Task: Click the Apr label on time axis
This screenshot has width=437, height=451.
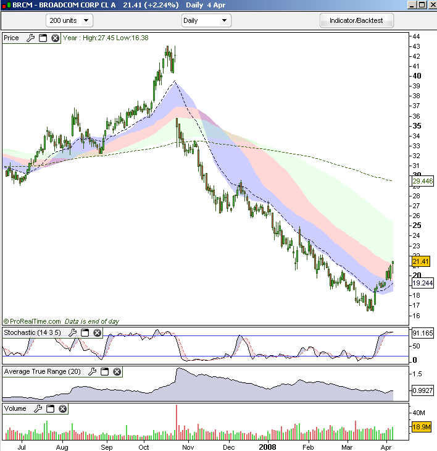Action: coord(386,447)
